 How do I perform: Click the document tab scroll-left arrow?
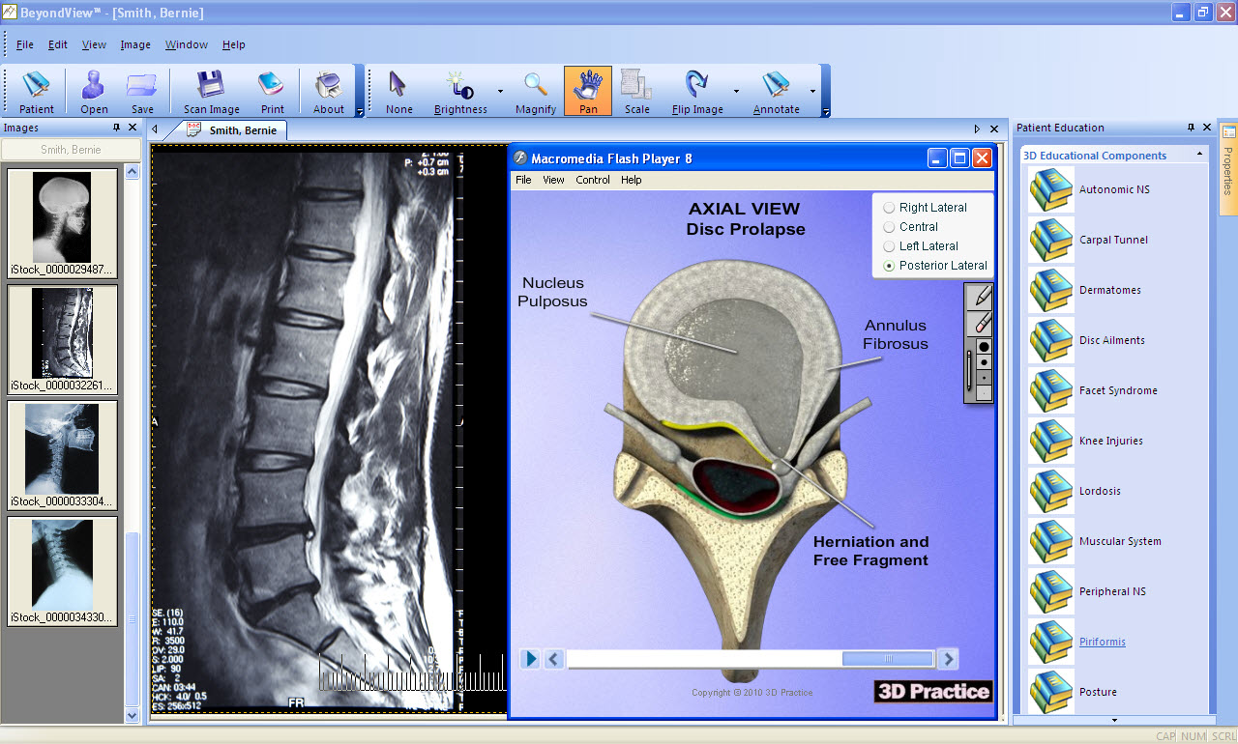[155, 129]
